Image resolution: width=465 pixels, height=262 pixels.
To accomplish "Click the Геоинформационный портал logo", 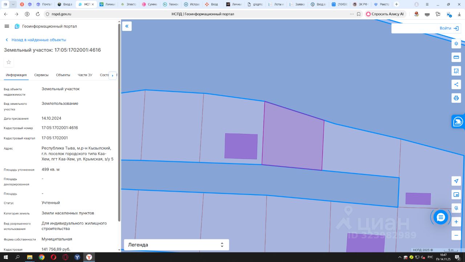I will [46, 26].
